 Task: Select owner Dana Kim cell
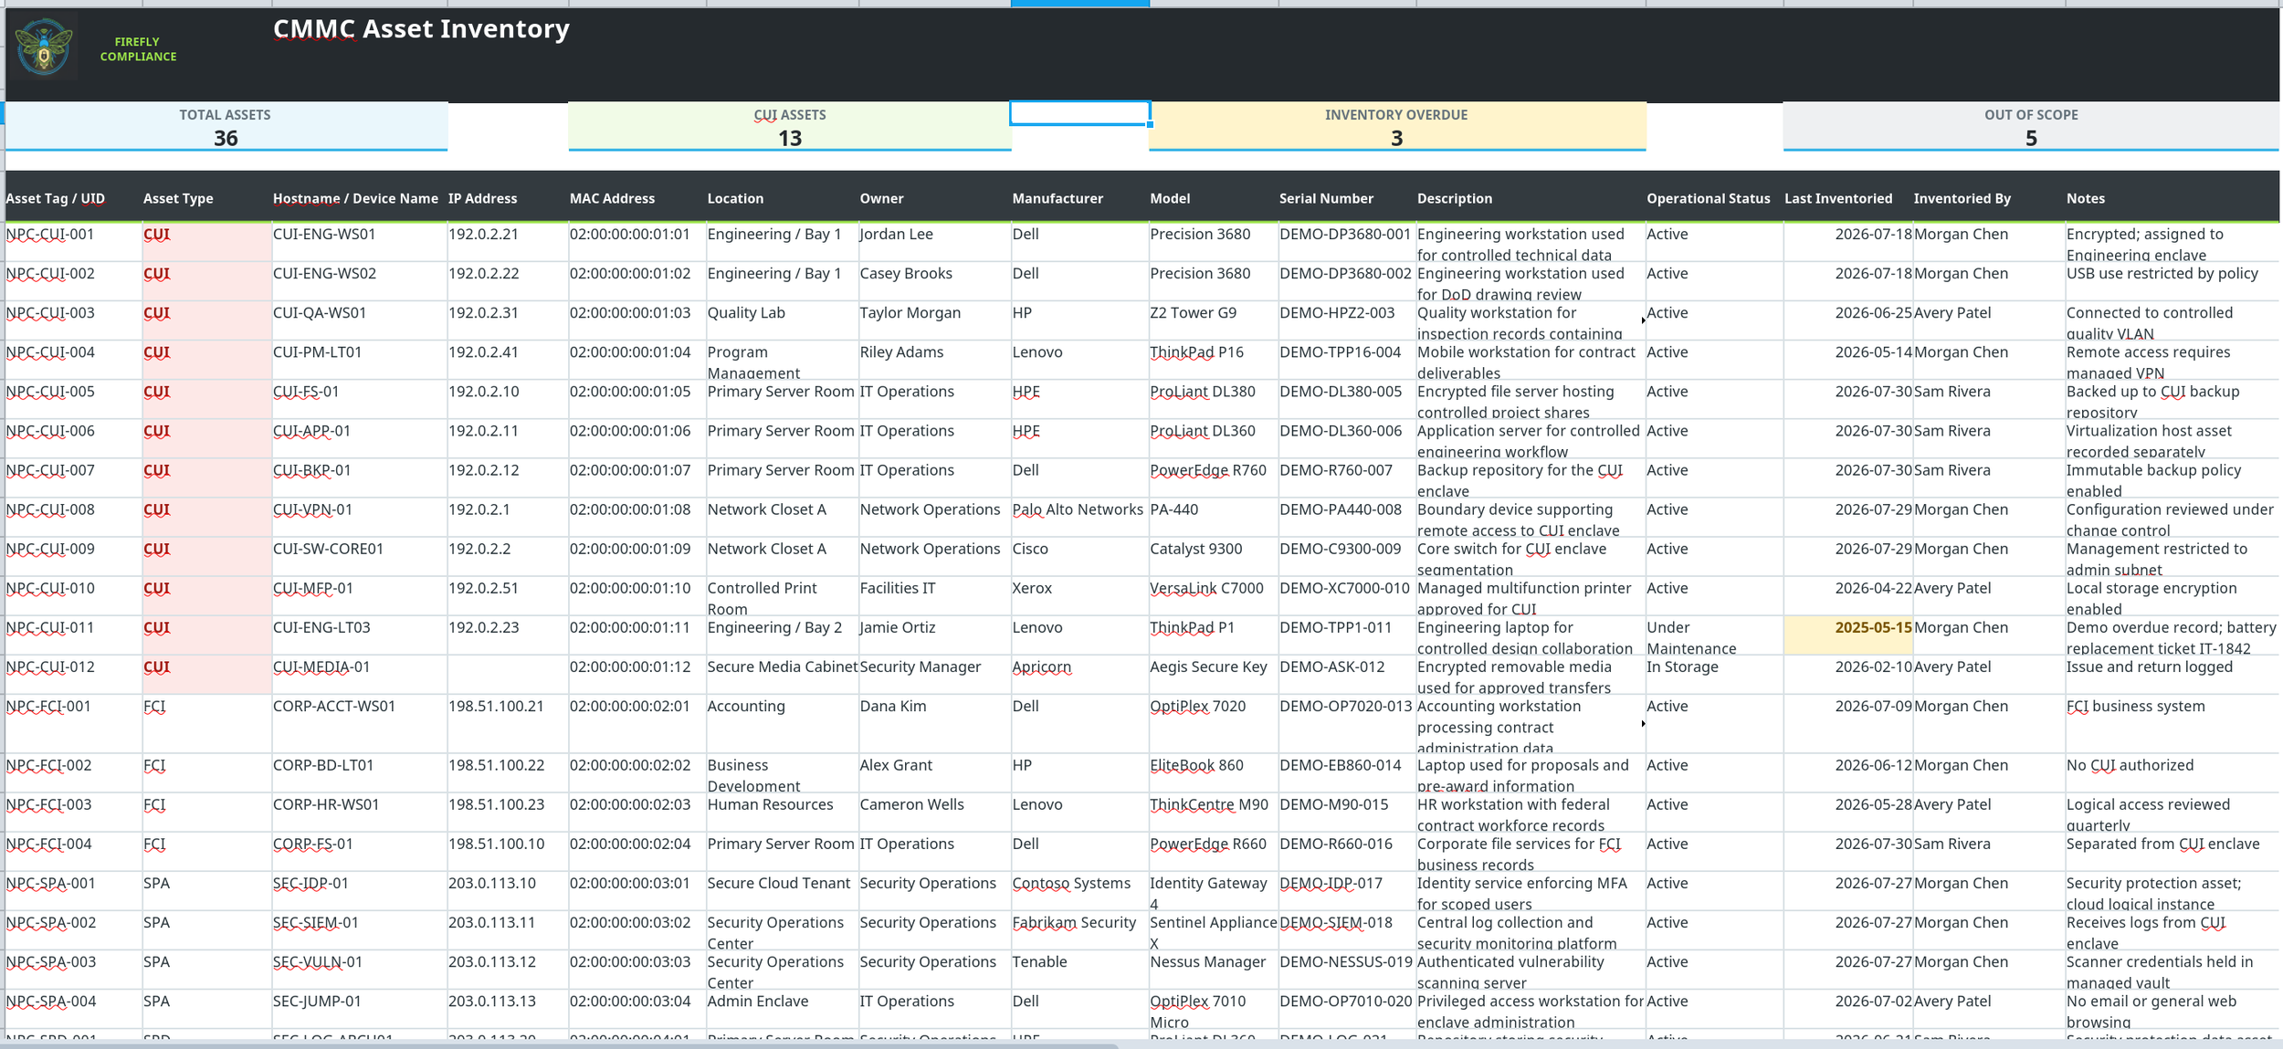click(935, 723)
